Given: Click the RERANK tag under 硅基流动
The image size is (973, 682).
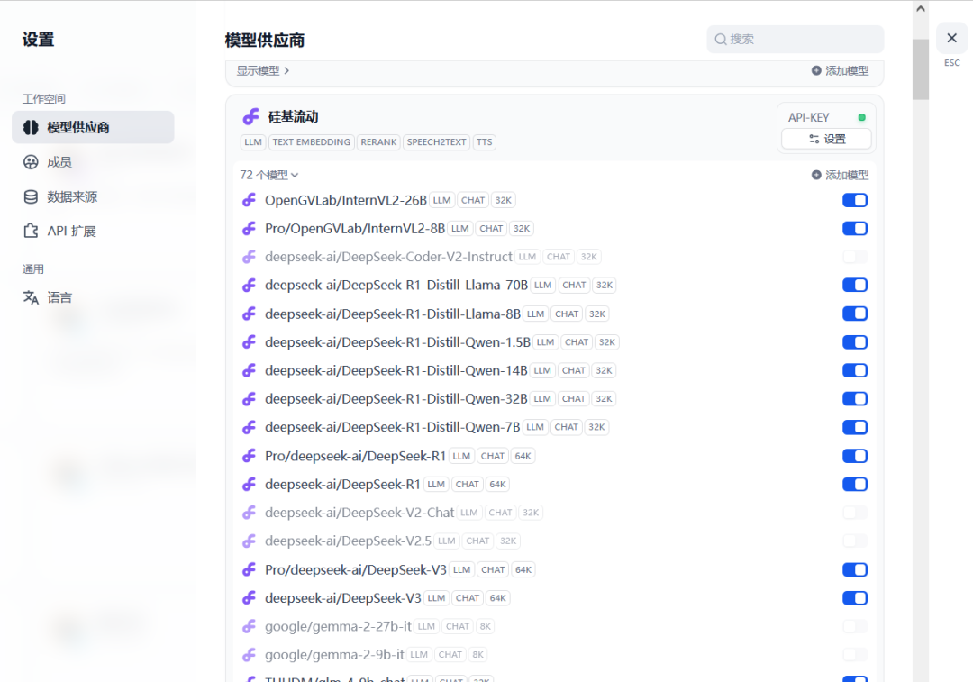Looking at the screenshot, I should (x=378, y=142).
